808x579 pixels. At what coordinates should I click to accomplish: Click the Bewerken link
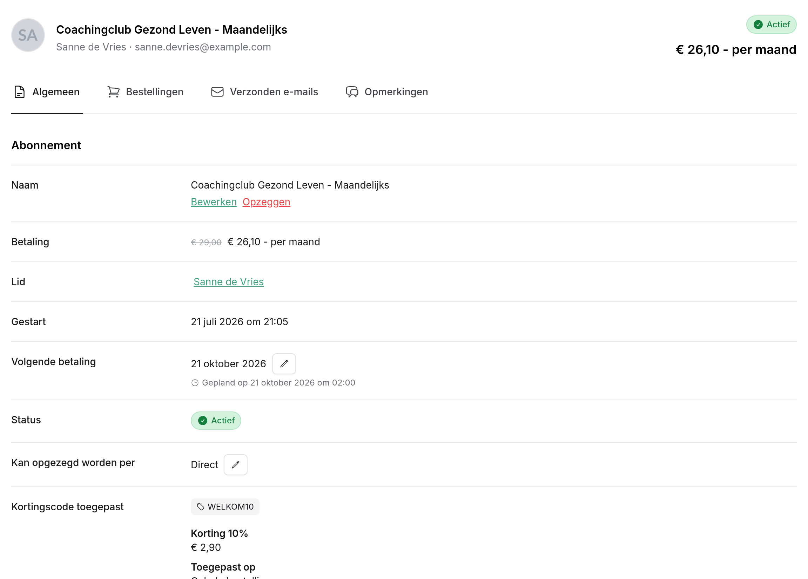pos(214,202)
